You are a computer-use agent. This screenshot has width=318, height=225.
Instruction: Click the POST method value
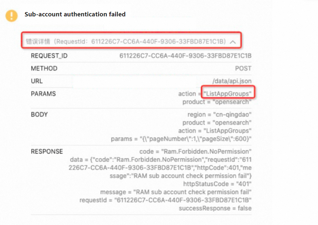coord(243,68)
